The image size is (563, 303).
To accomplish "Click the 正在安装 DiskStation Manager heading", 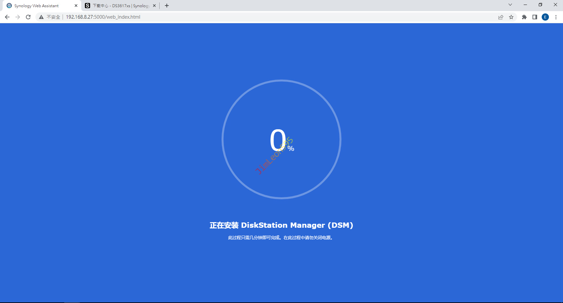I will coord(281,225).
